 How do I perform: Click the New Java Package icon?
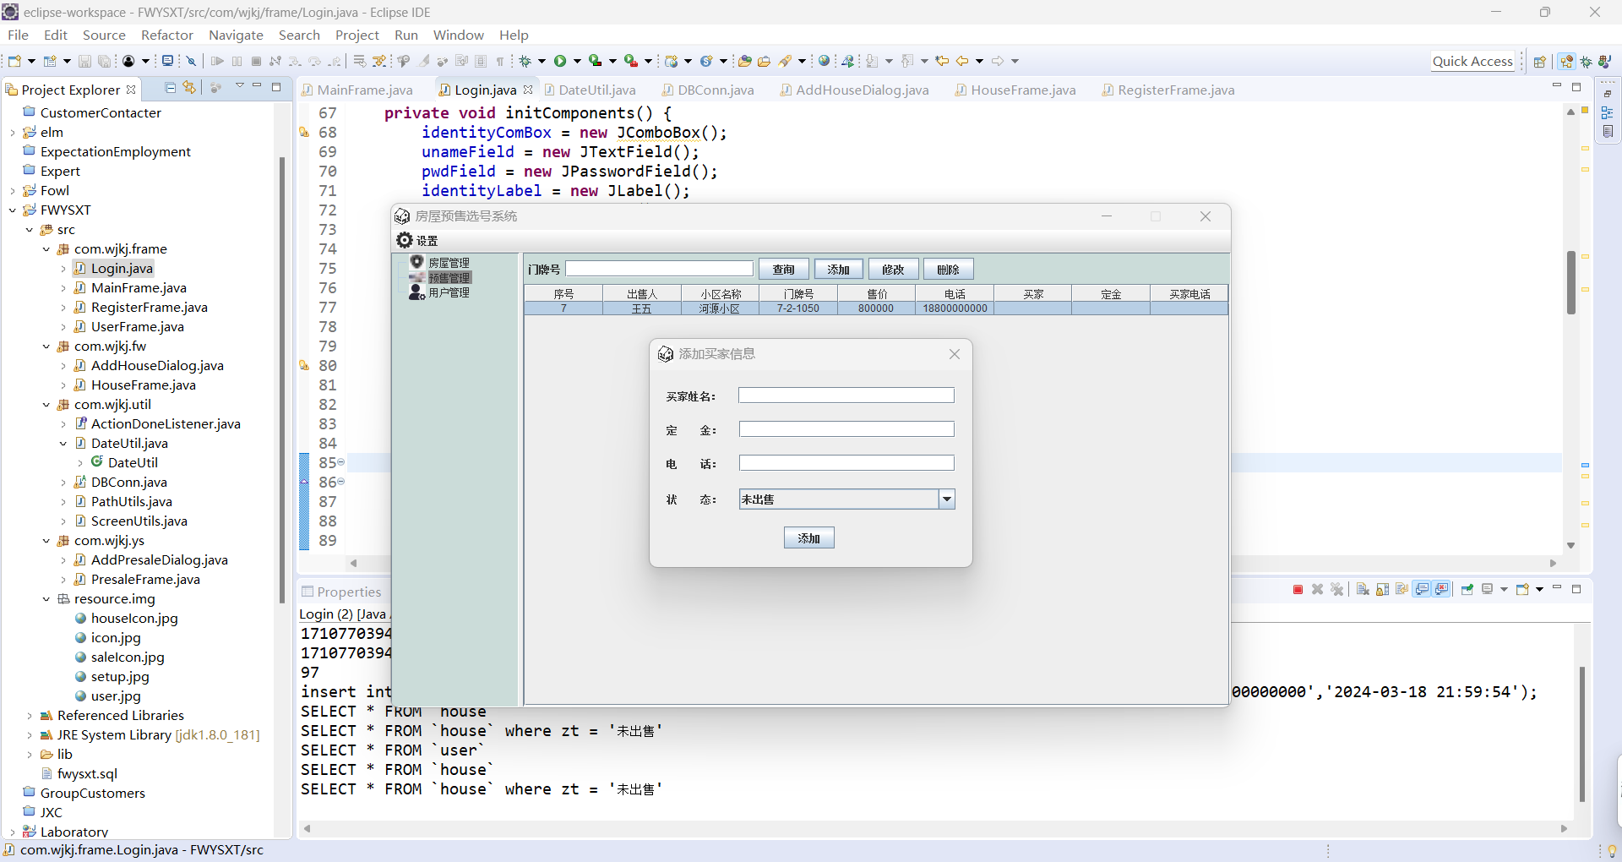(671, 61)
